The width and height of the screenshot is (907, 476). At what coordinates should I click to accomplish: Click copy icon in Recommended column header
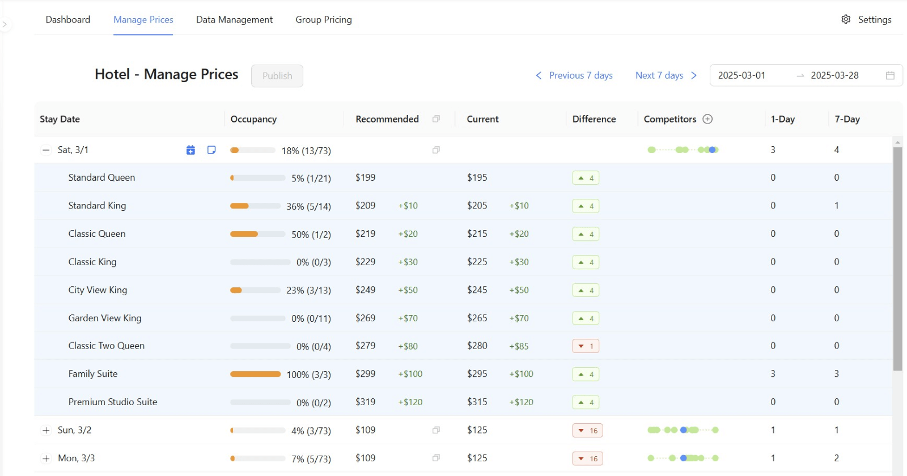click(x=436, y=119)
